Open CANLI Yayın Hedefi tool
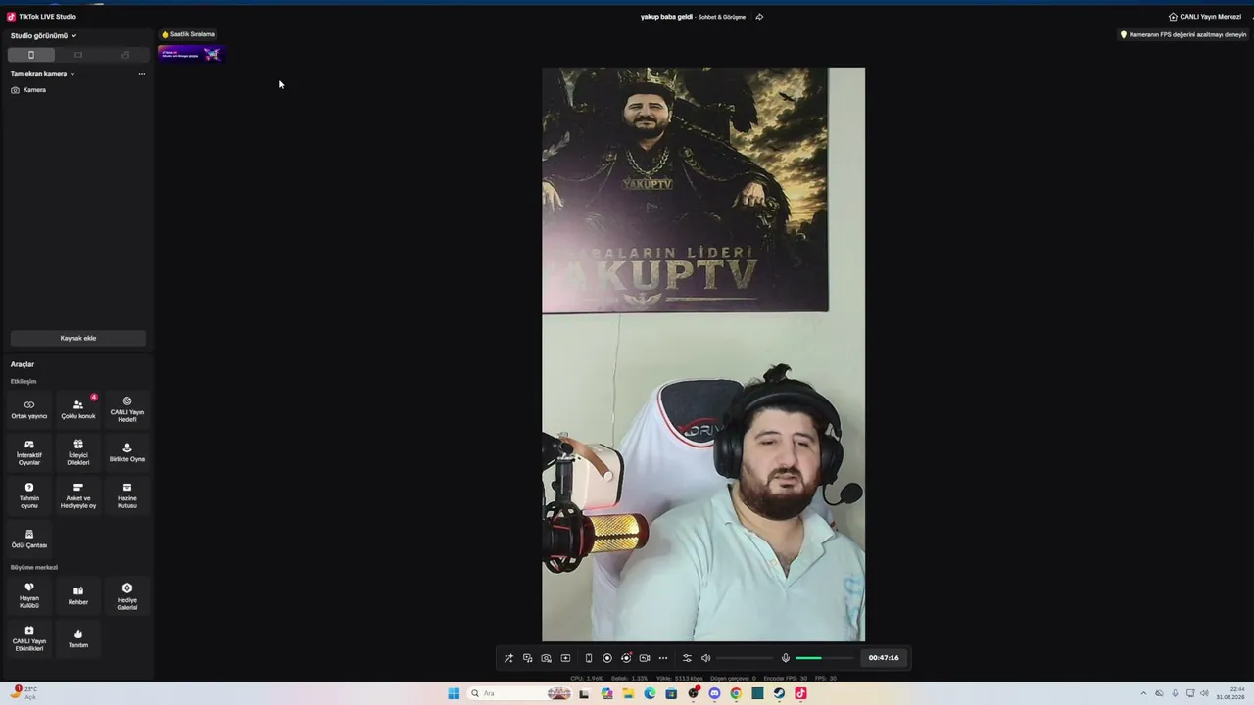Screen dimensions: 1254x705 pyautogui.click(x=127, y=409)
